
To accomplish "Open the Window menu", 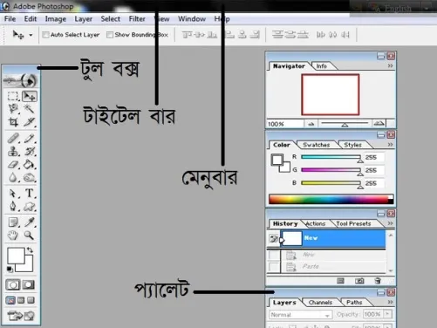I will 192,19.
